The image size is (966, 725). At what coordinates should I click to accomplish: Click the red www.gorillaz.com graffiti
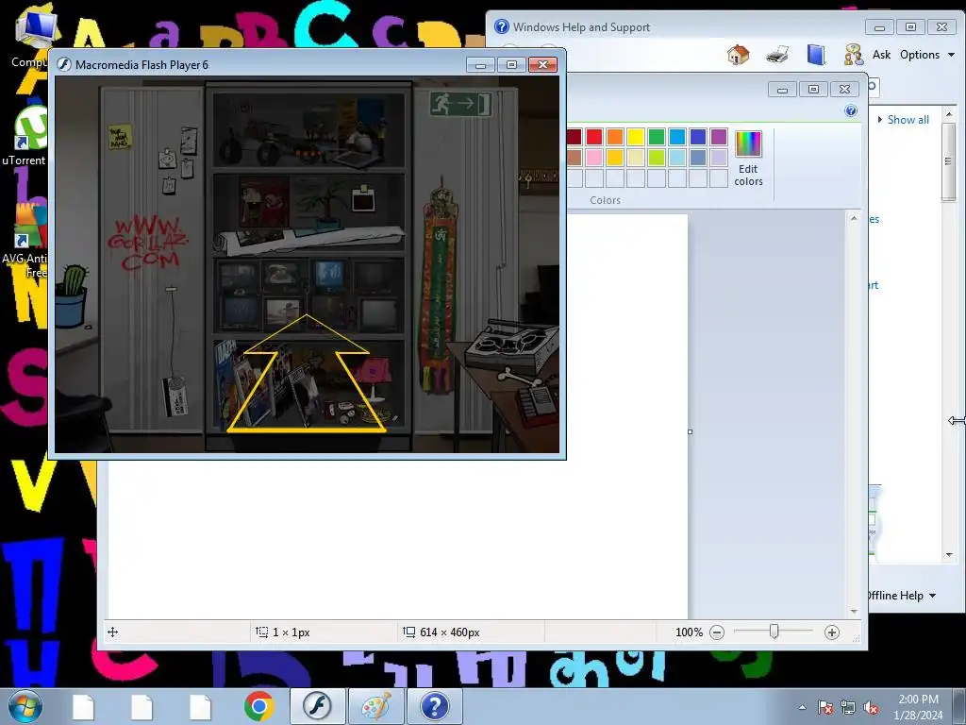148,243
